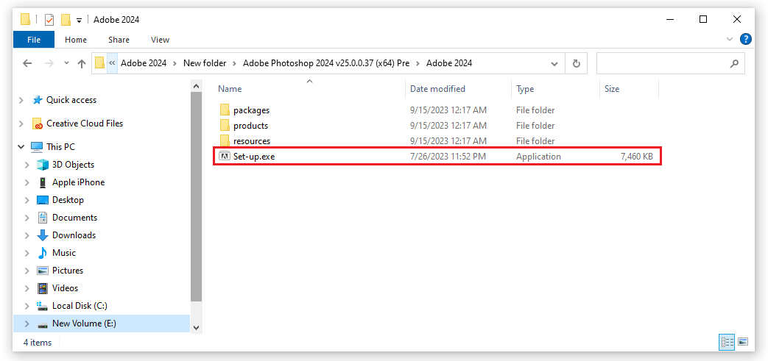Switch to Large icons view layout
The height and width of the screenshot is (361, 768).
pyautogui.click(x=742, y=342)
